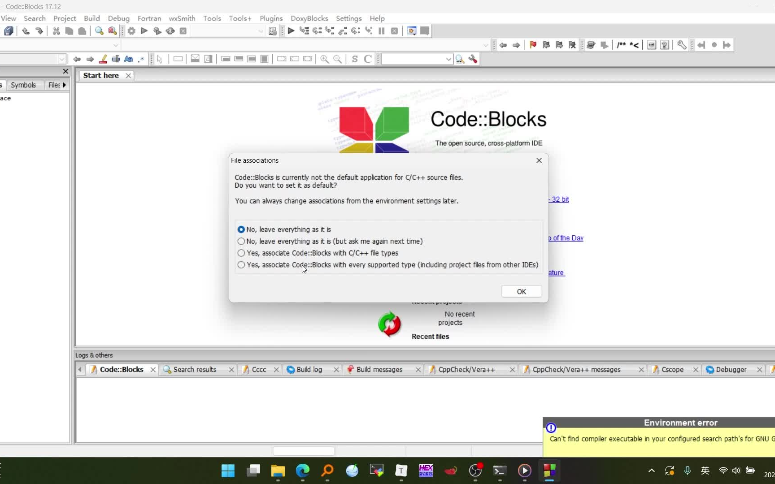Switch to the Debugger log tab

731,370
